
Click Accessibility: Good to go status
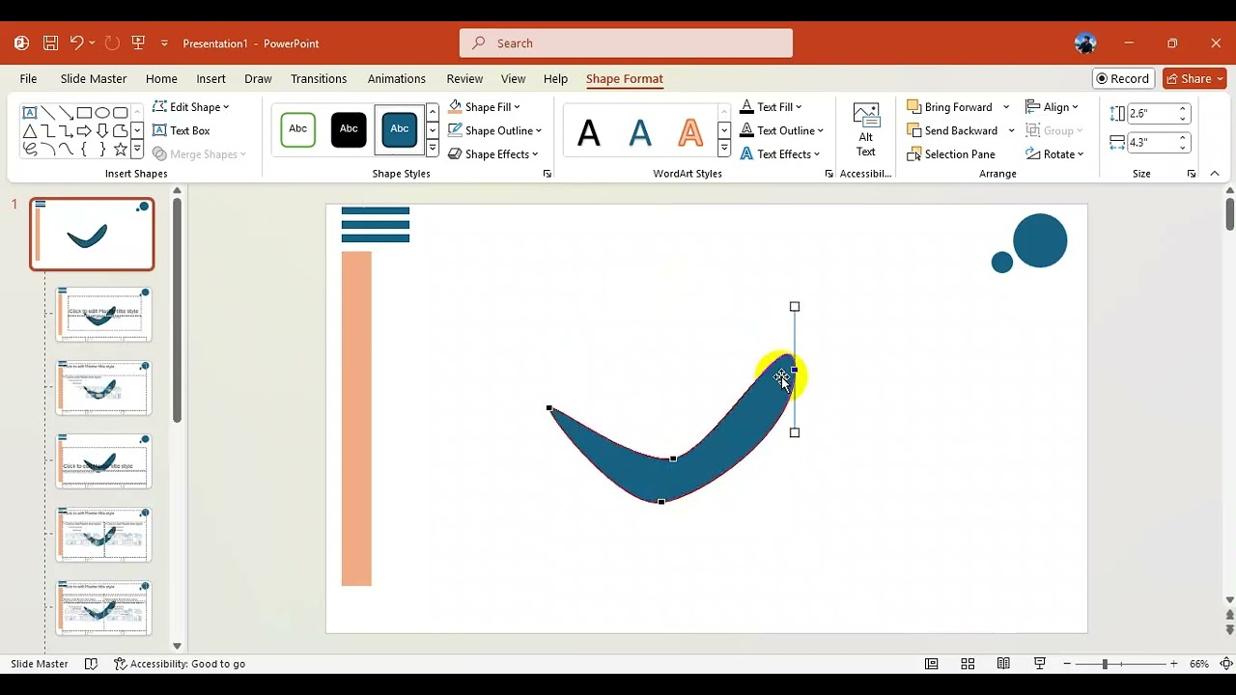180,664
